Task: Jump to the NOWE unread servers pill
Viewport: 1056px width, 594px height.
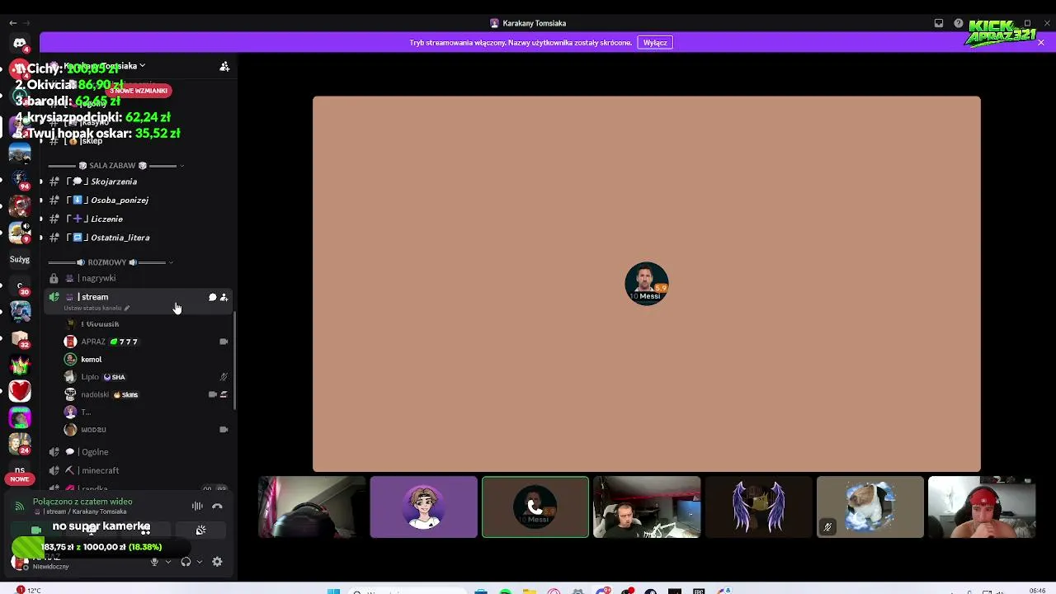Action: pyautogui.click(x=20, y=479)
